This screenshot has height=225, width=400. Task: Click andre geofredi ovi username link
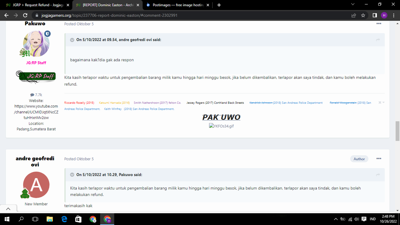point(35,161)
